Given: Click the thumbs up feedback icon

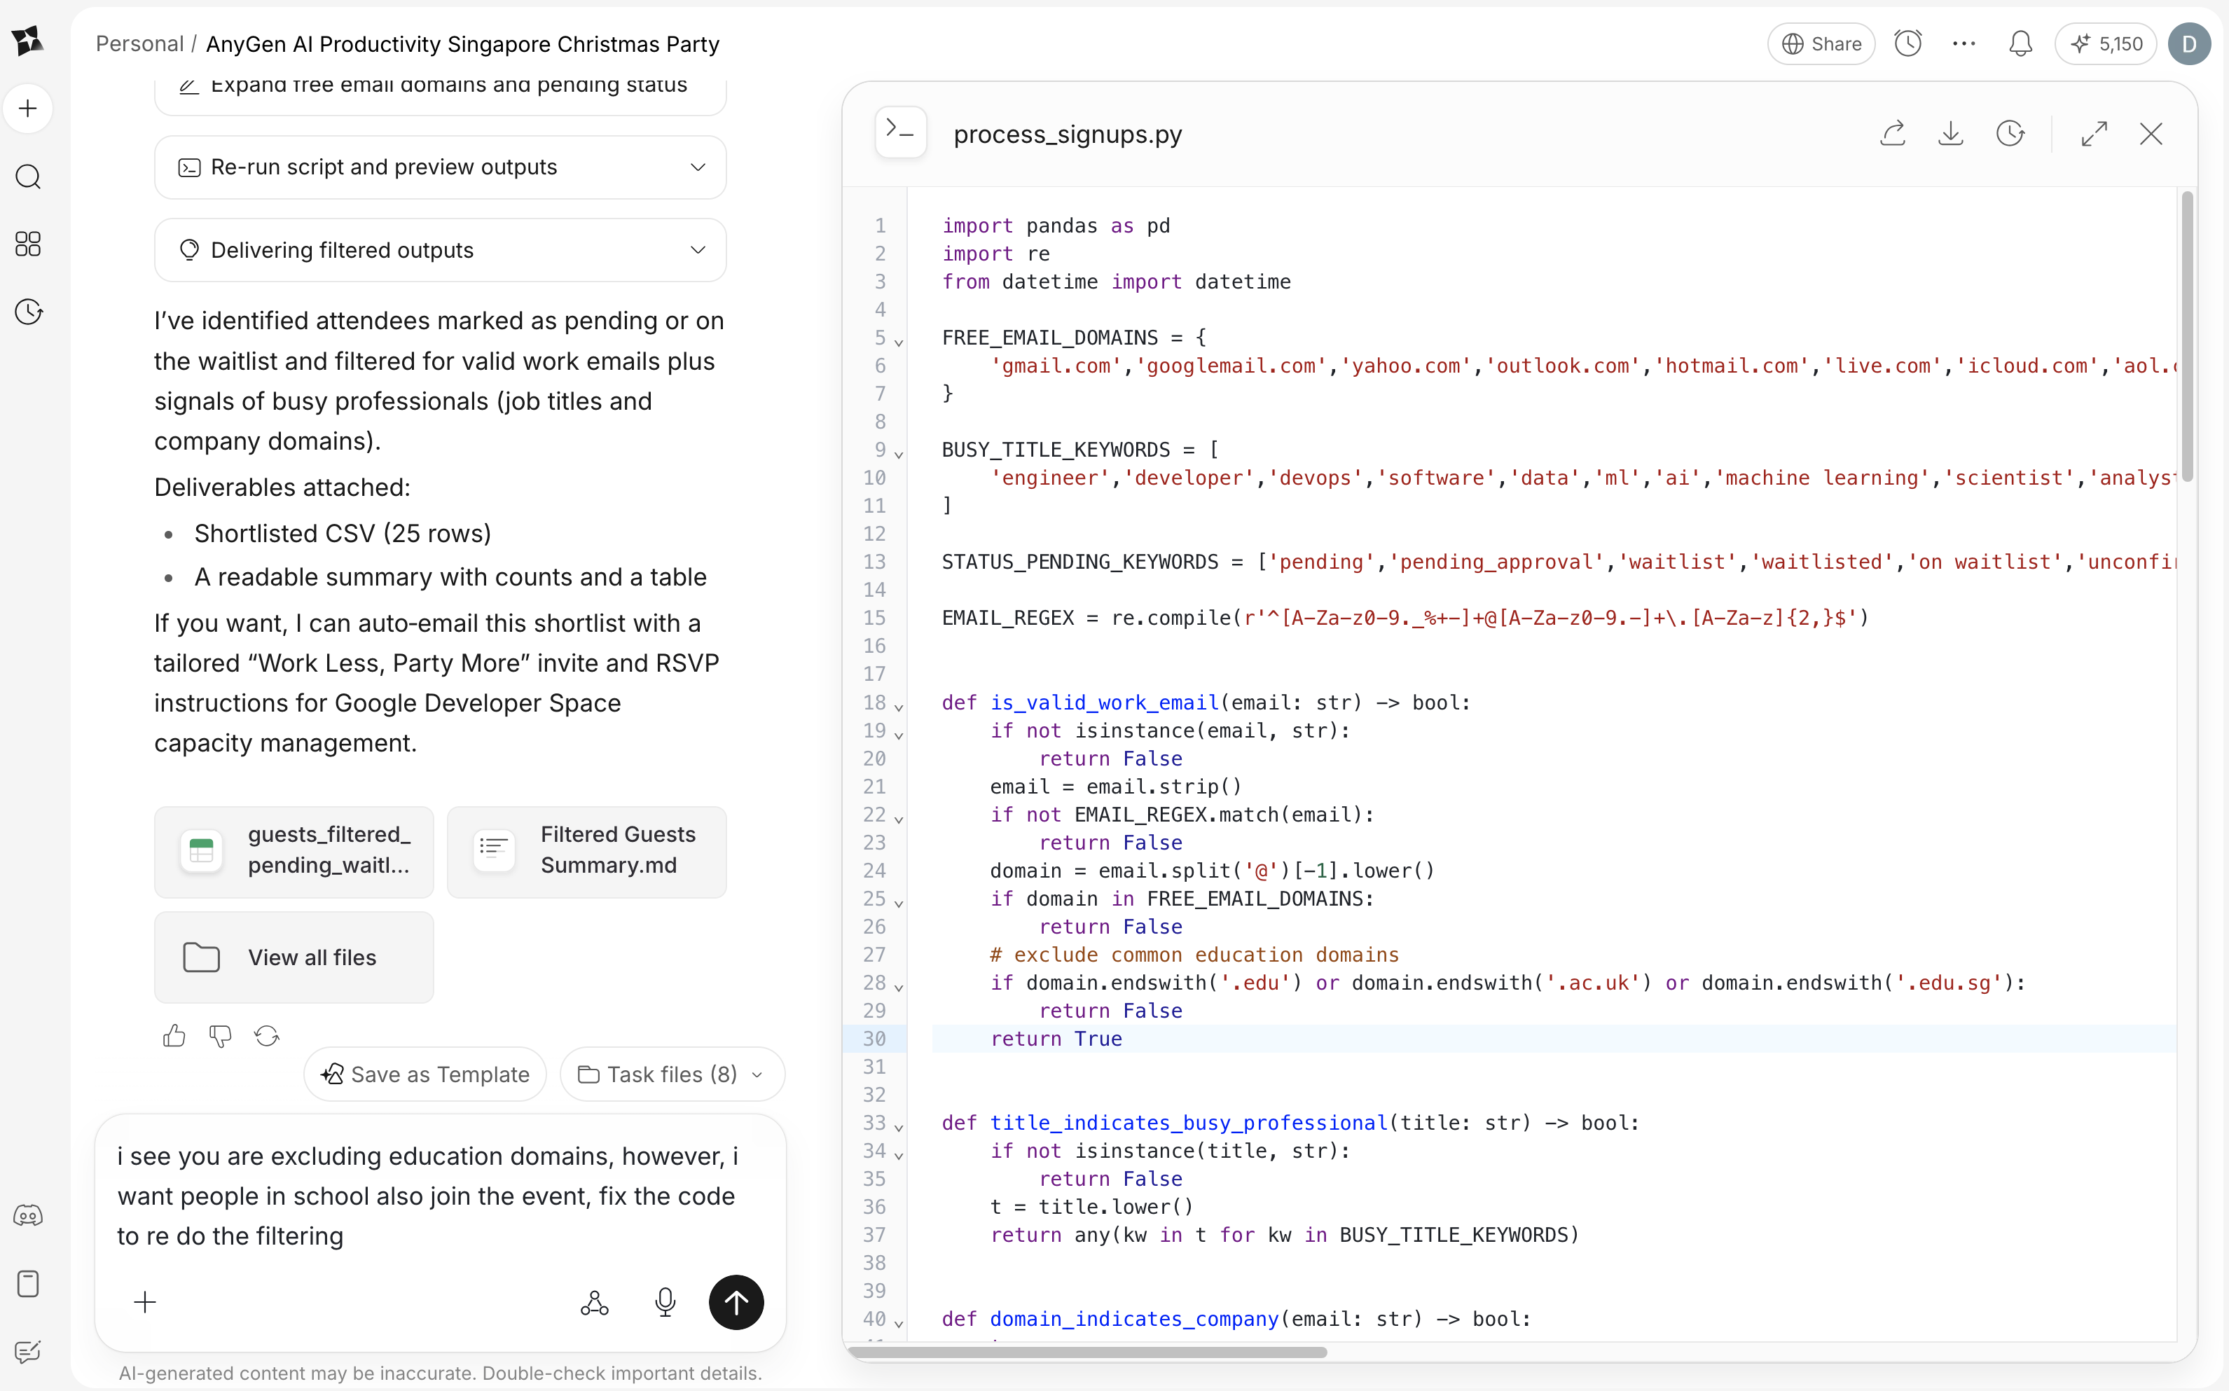Looking at the screenshot, I should point(174,1036).
